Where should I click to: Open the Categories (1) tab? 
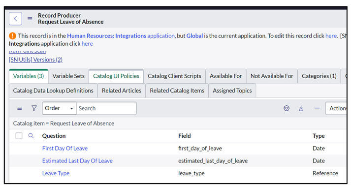319,76
